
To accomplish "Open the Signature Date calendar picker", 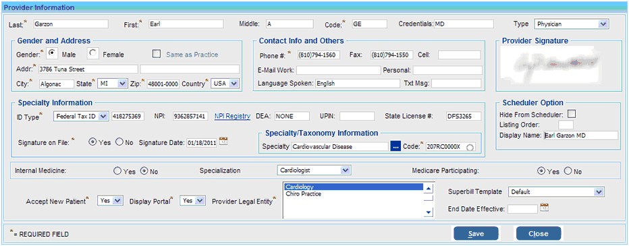I will tap(223, 141).
